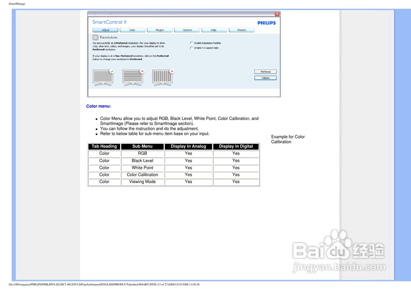Click the file path footer text
Screen dimensions: 411x290
click(104, 285)
